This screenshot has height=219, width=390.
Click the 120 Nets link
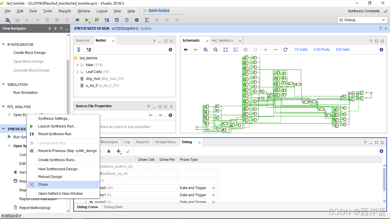(x=343, y=50)
